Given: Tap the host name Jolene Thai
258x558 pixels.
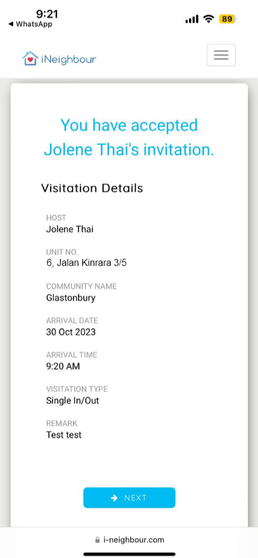Looking at the screenshot, I should (x=70, y=229).
